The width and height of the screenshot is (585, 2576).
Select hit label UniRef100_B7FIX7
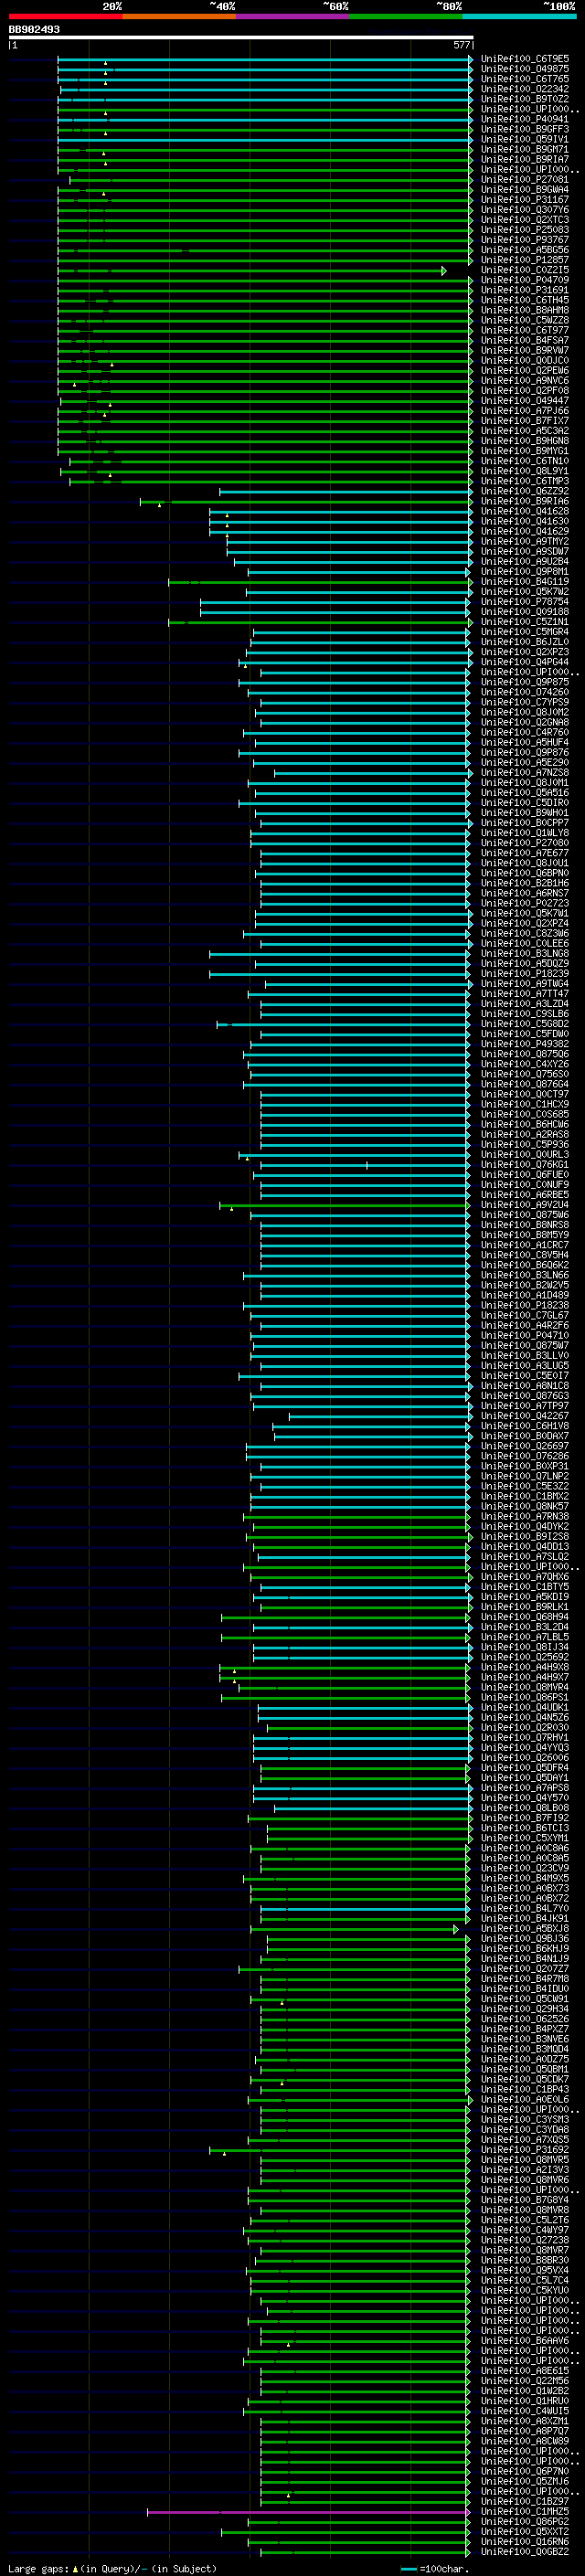[x=525, y=421]
